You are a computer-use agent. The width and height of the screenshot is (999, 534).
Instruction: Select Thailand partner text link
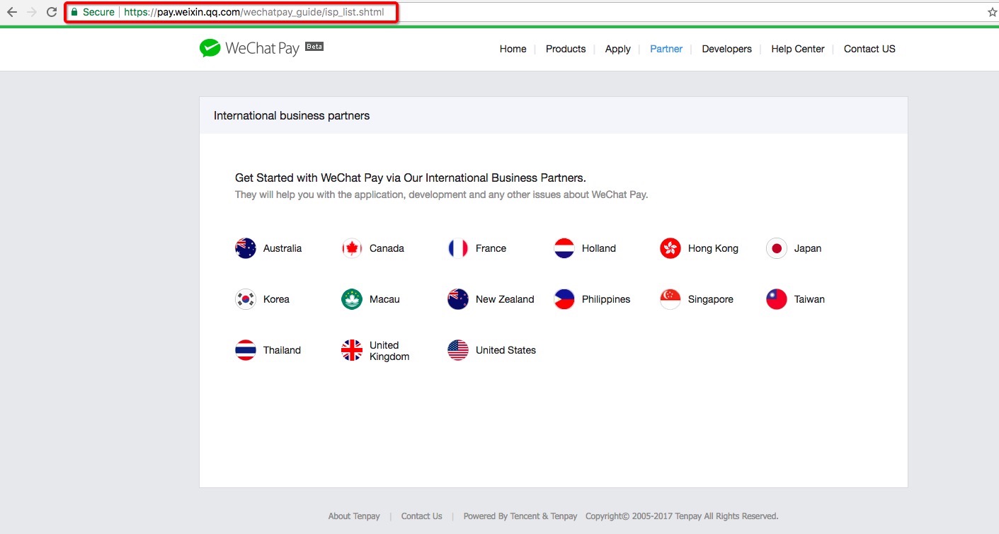[x=282, y=350]
